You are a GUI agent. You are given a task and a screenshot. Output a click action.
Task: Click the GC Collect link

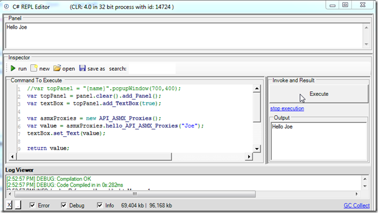pos(356,205)
